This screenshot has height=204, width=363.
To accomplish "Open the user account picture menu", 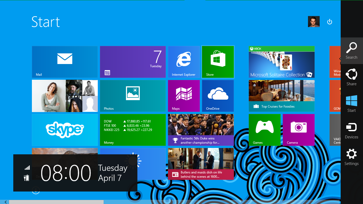I will tap(314, 22).
